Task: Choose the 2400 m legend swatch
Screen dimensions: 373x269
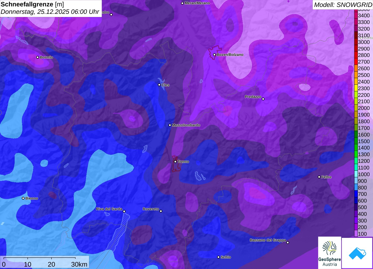Action: point(356,82)
